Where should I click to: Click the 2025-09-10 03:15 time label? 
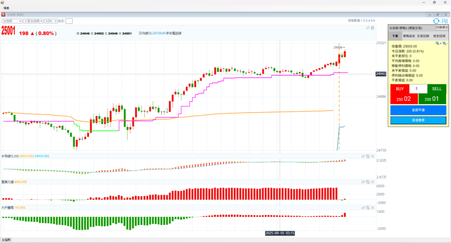pyautogui.click(x=280, y=233)
